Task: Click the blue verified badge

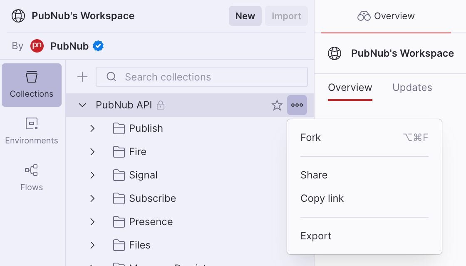Action: pyautogui.click(x=98, y=46)
